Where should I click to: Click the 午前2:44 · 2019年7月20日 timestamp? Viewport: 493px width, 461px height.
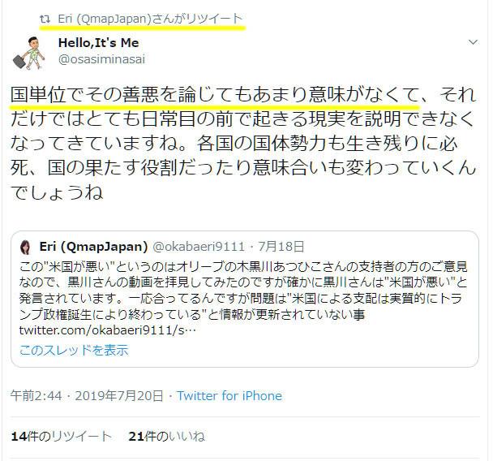[x=87, y=396]
